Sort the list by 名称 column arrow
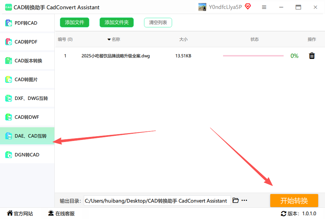325x219 pixels. [109, 39]
